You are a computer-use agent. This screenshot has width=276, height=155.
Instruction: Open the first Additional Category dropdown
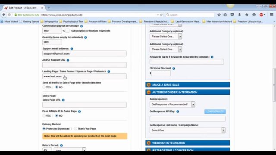pos(166,36)
